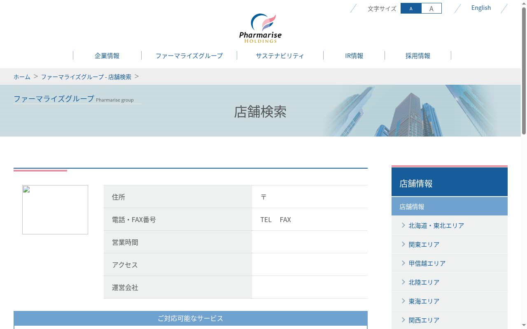Open the サステナビリティ menu

[280, 56]
